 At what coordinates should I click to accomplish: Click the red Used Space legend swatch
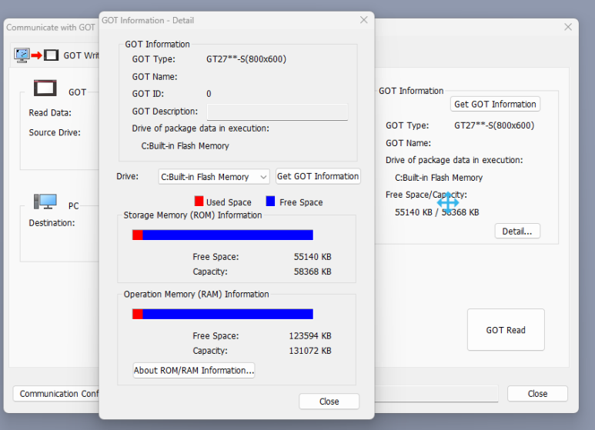click(199, 201)
